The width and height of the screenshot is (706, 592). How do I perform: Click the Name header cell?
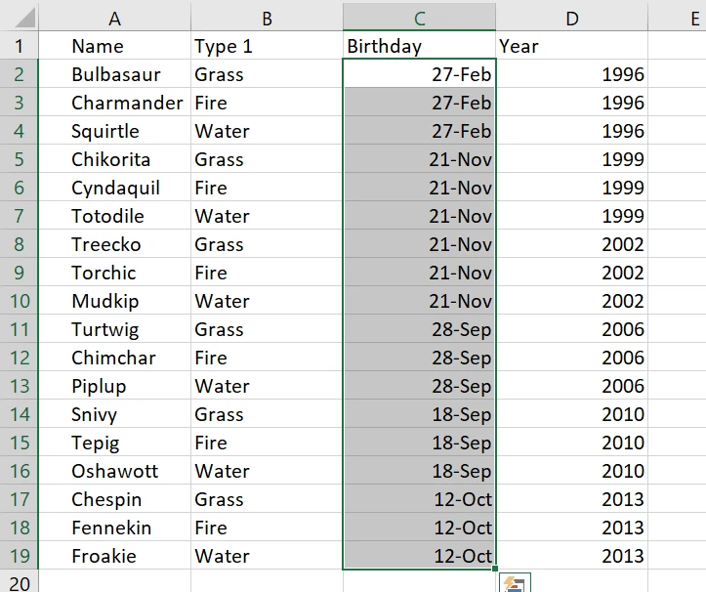click(x=115, y=46)
